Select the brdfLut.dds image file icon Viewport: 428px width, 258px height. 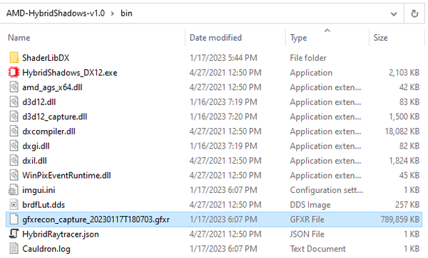point(14,204)
